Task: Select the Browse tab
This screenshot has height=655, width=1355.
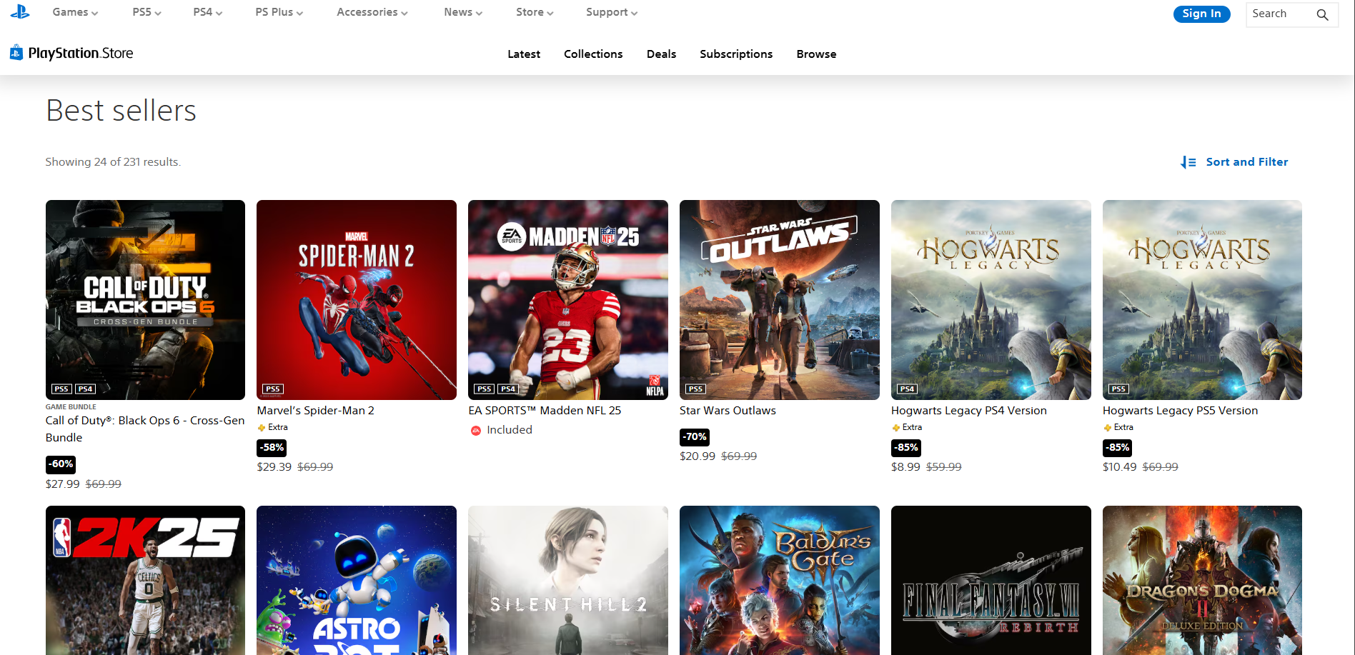Action: pyautogui.click(x=816, y=54)
